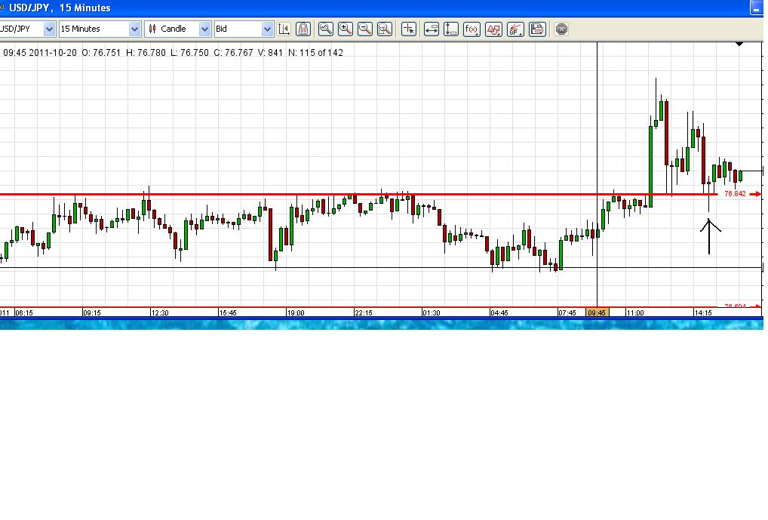The width and height of the screenshot is (768, 520).
Task: Click the H: 76.780 high value
Action: tap(146, 52)
